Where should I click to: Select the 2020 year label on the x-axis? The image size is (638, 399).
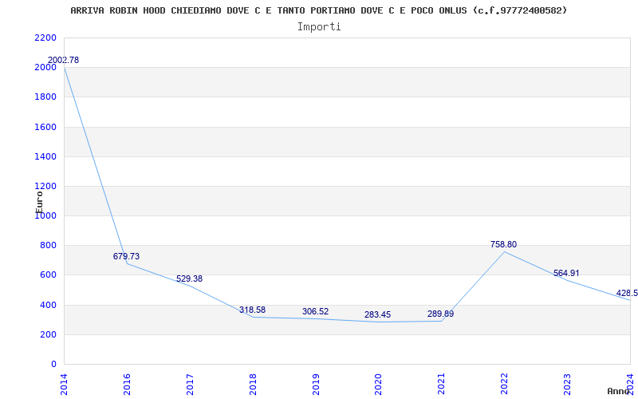coord(378,384)
